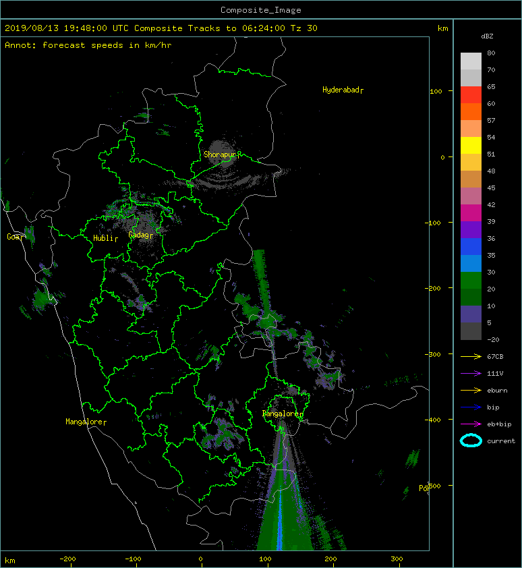Select the bright green 30 dBZ swatch

coord(471,280)
